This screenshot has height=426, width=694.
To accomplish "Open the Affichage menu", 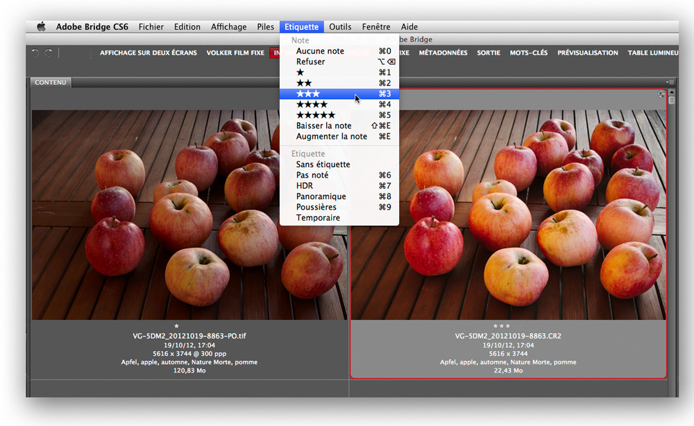I will click(228, 26).
